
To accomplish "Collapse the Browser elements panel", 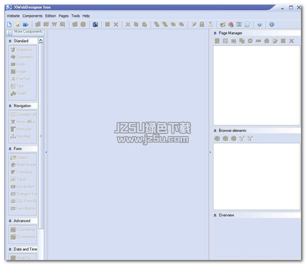I will [x=215, y=131].
